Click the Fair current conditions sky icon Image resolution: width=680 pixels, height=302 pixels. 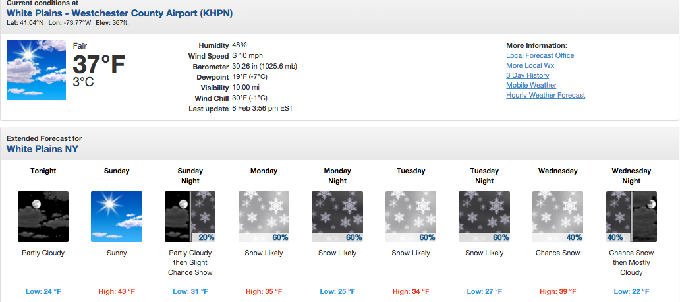pyautogui.click(x=36, y=70)
